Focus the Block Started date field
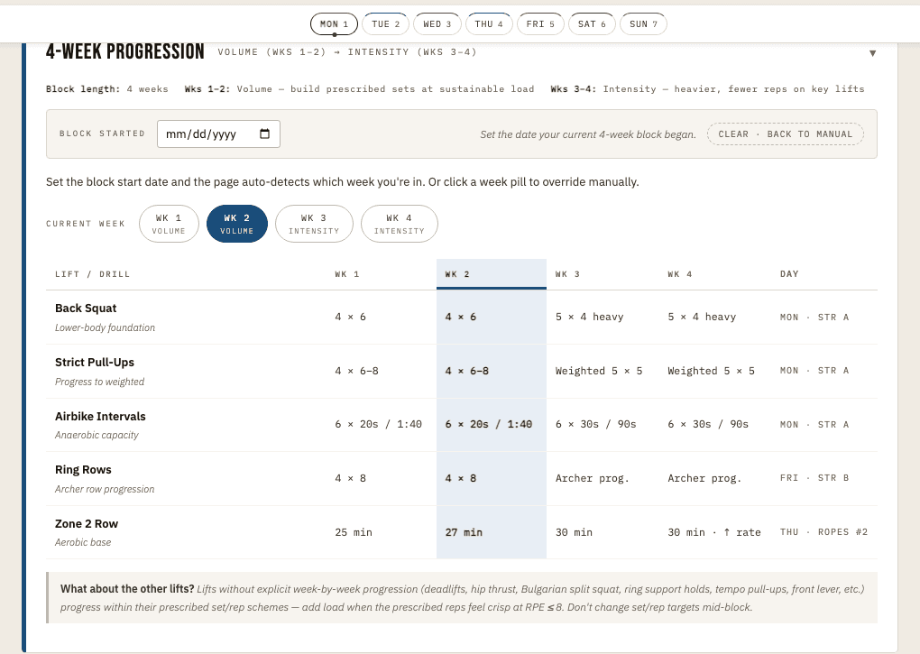The height and width of the screenshot is (654, 920). (218, 134)
